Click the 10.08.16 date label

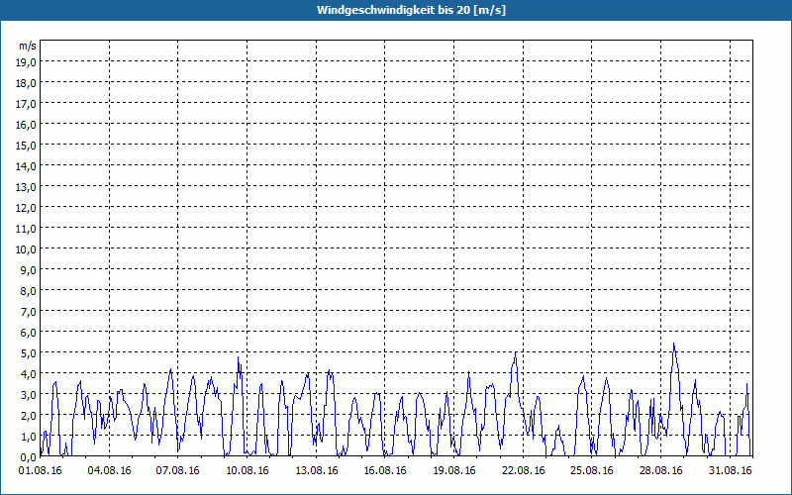click(x=247, y=471)
